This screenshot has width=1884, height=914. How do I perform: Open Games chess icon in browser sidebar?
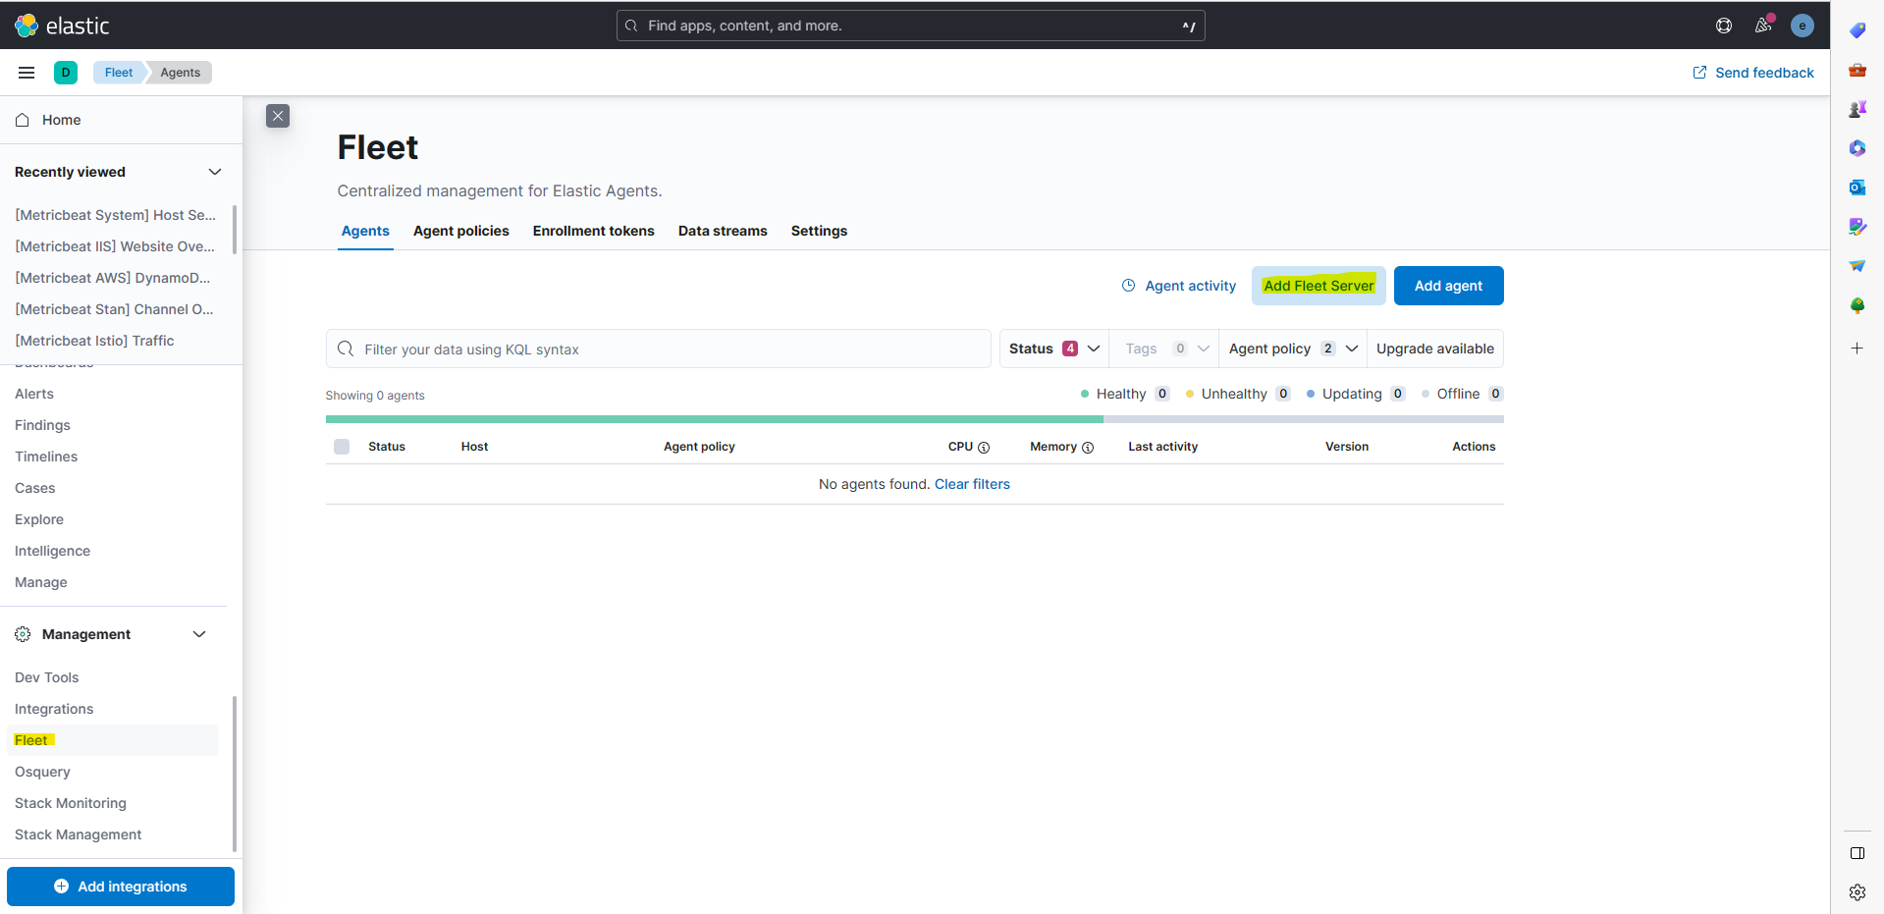(x=1857, y=109)
